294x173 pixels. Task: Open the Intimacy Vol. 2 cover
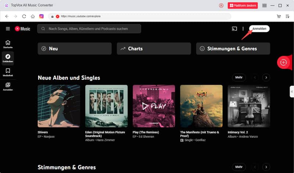pos(249,106)
